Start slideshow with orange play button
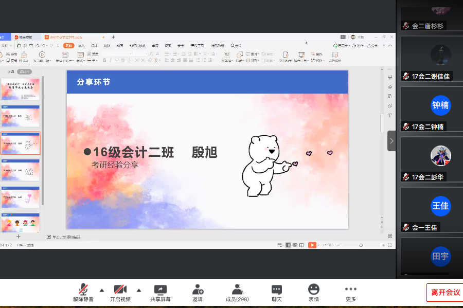This screenshot has width=463, height=308. (312, 245)
